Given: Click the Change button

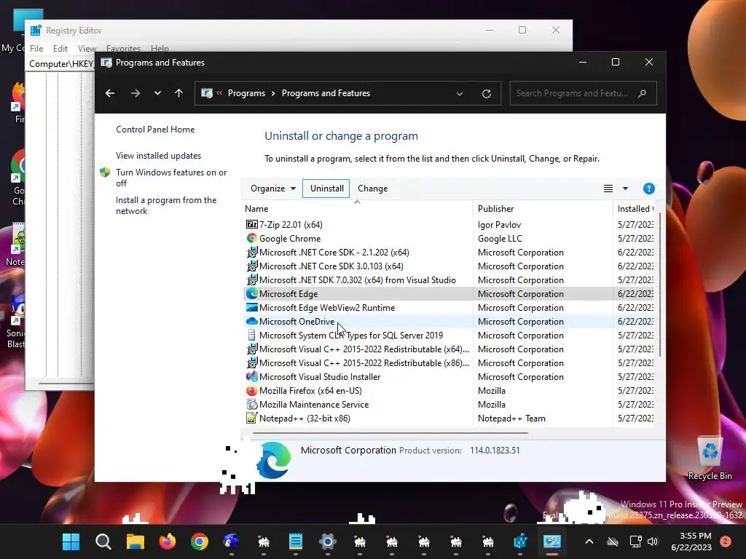Looking at the screenshot, I should tap(372, 189).
